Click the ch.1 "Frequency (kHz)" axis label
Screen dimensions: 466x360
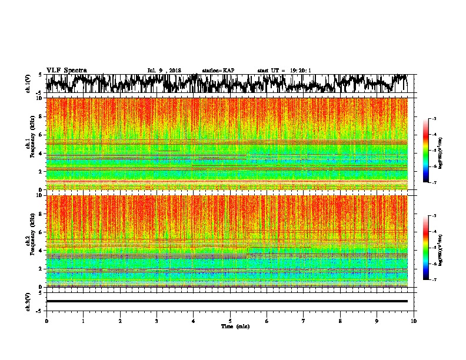pyautogui.click(x=32, y=137)
